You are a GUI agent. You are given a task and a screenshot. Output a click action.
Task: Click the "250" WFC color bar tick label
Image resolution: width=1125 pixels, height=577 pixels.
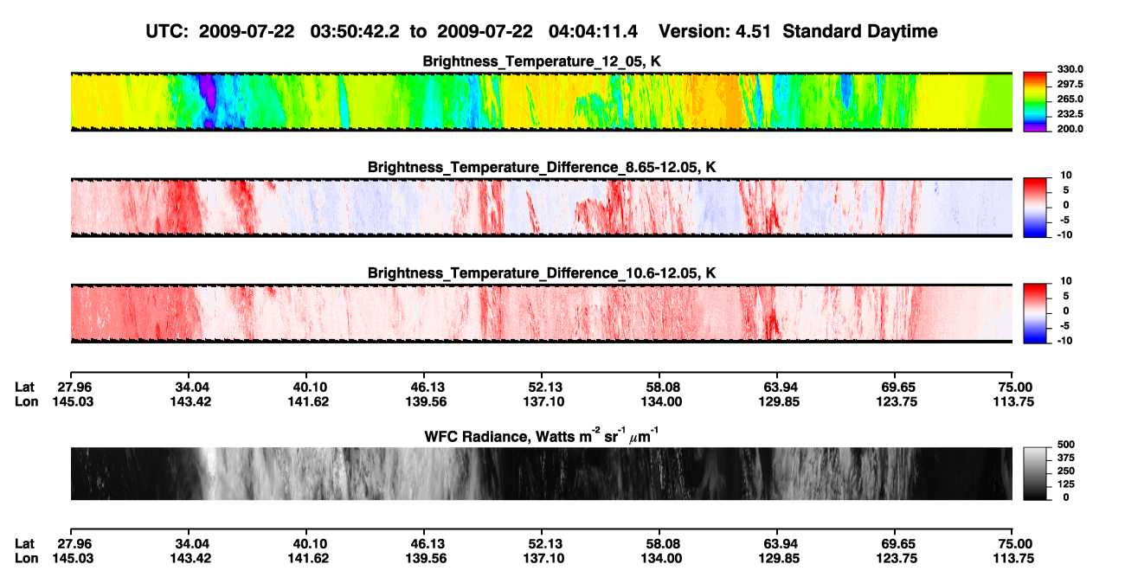click(x=1065, y=472)
